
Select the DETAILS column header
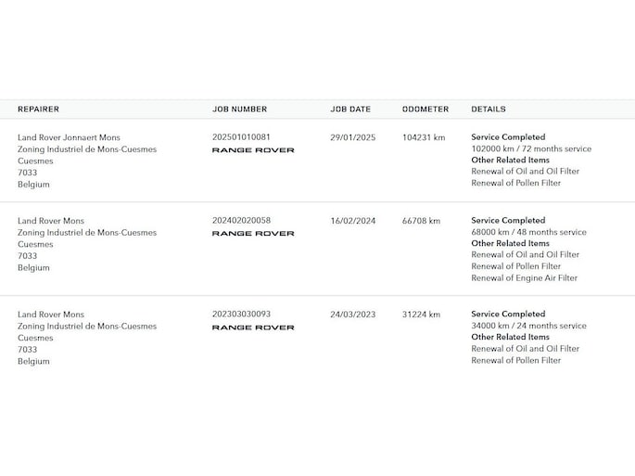click(x=489, y=109)
